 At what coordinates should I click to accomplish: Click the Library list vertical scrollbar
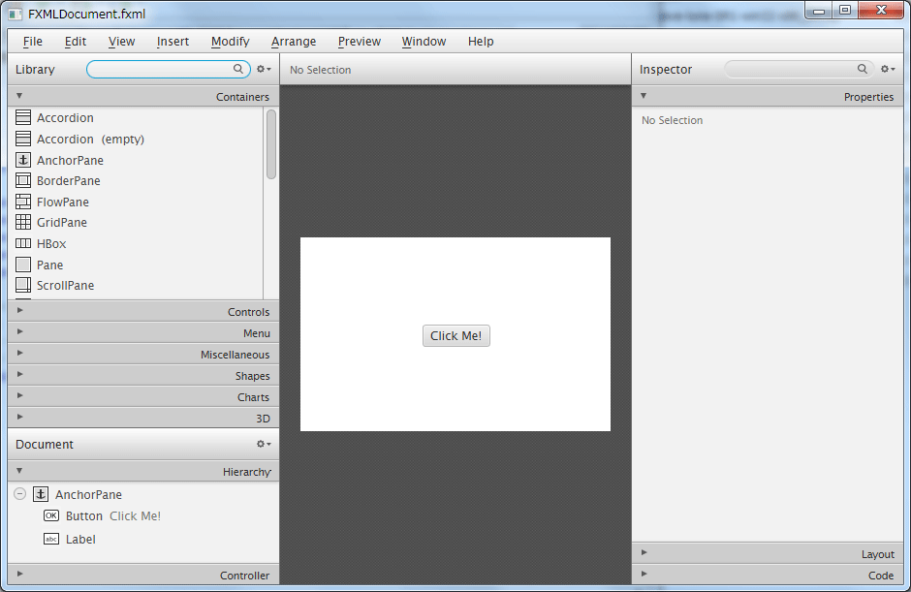point(271,144)
